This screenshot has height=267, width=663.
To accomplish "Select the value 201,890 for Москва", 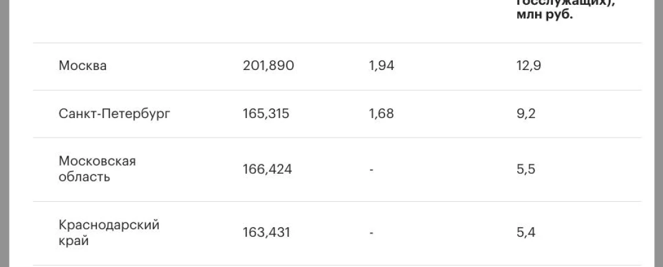I will (268, 66).
